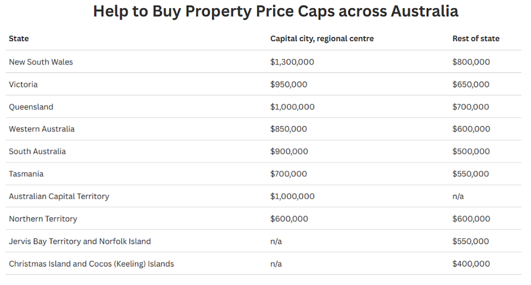Image resolution: width=531 pixels, height=285 pixels.
Task: Select the $850,000 Western Australia value
Action: 289,129
